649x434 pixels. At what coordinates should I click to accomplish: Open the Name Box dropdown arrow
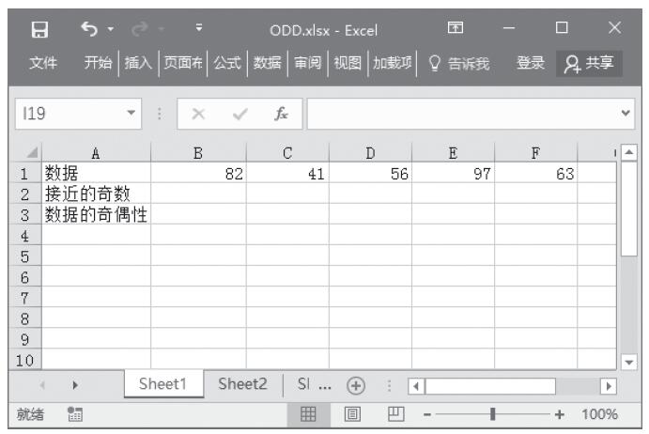tap(131, 114)
